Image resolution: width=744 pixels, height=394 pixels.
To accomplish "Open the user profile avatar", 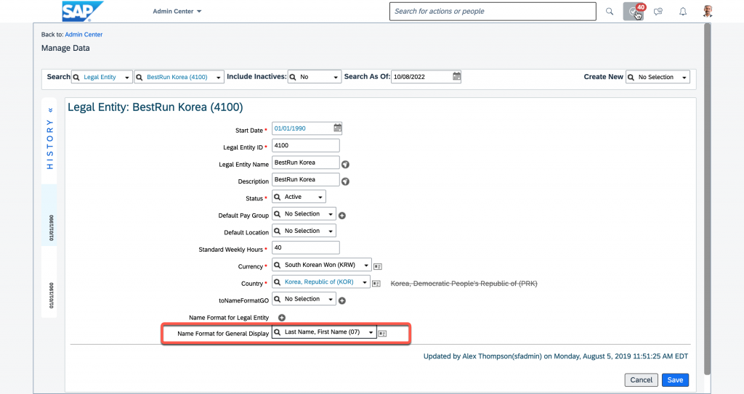I will point(708,11).
